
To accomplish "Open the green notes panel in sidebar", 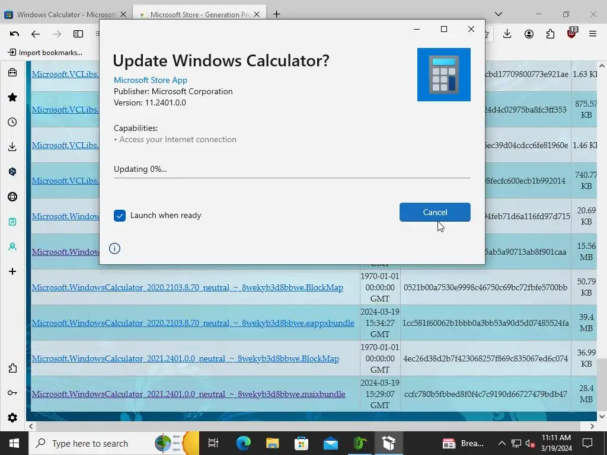I will coord(12,222).
